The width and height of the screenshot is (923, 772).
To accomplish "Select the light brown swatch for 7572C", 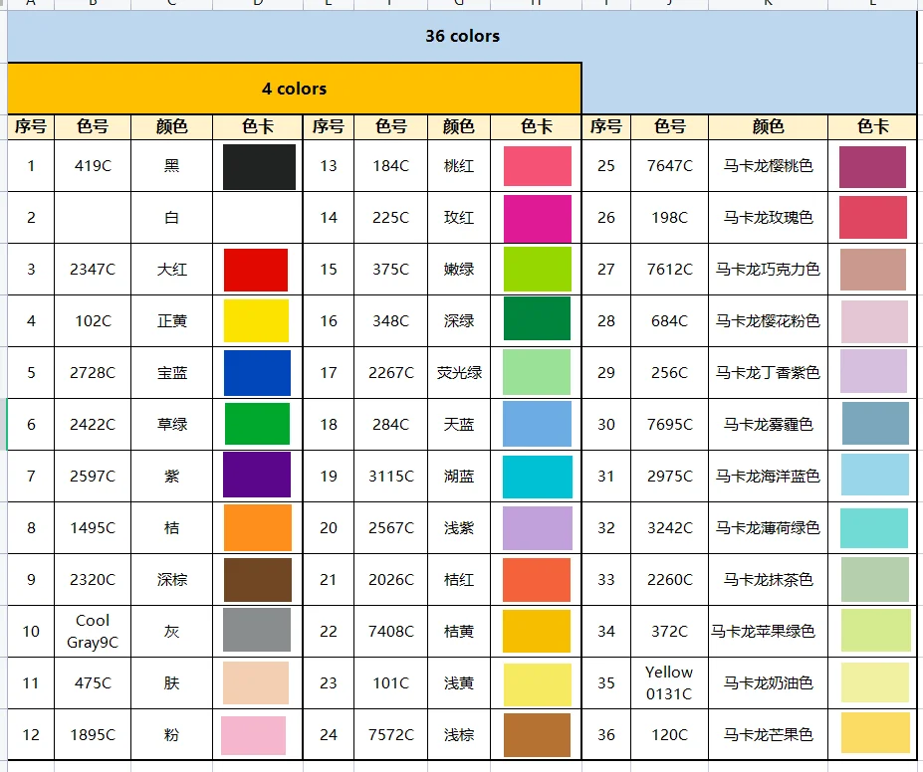I will click(x=538, y=735).
